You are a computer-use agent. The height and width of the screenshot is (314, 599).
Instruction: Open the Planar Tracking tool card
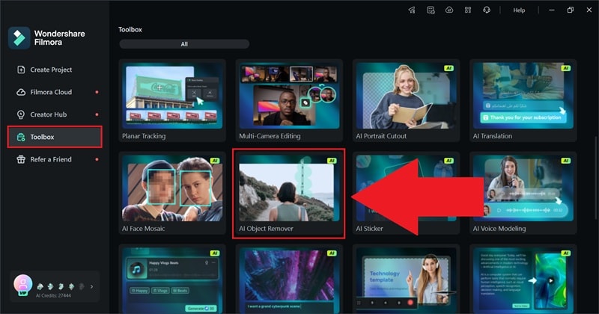point(172,101)
